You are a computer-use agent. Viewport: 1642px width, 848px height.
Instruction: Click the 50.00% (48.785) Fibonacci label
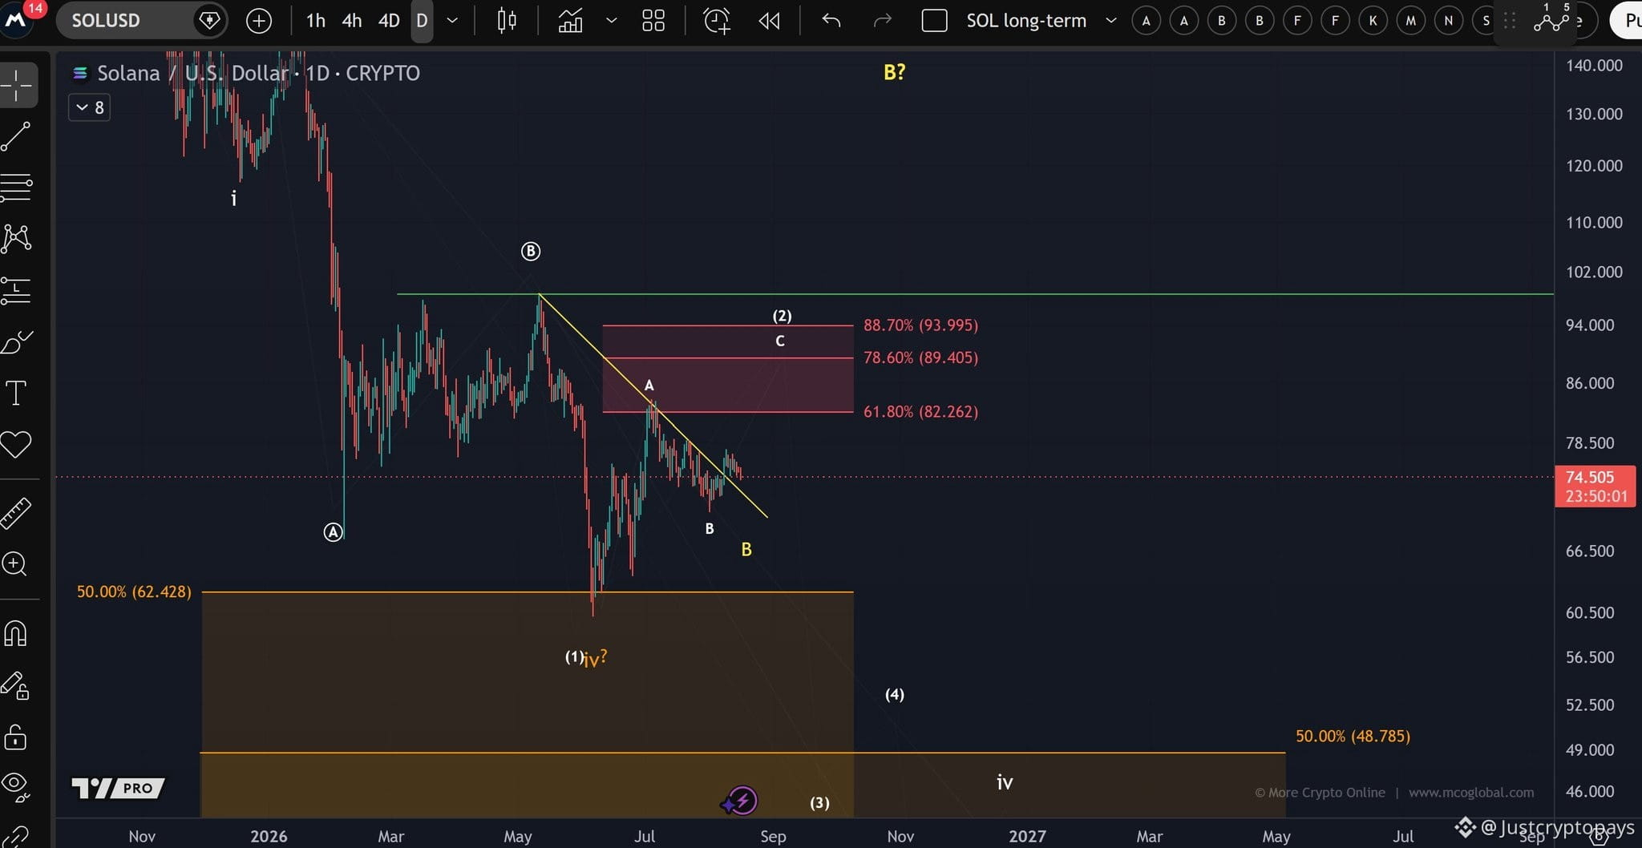pyautogui.click(x=1353, y=736)
